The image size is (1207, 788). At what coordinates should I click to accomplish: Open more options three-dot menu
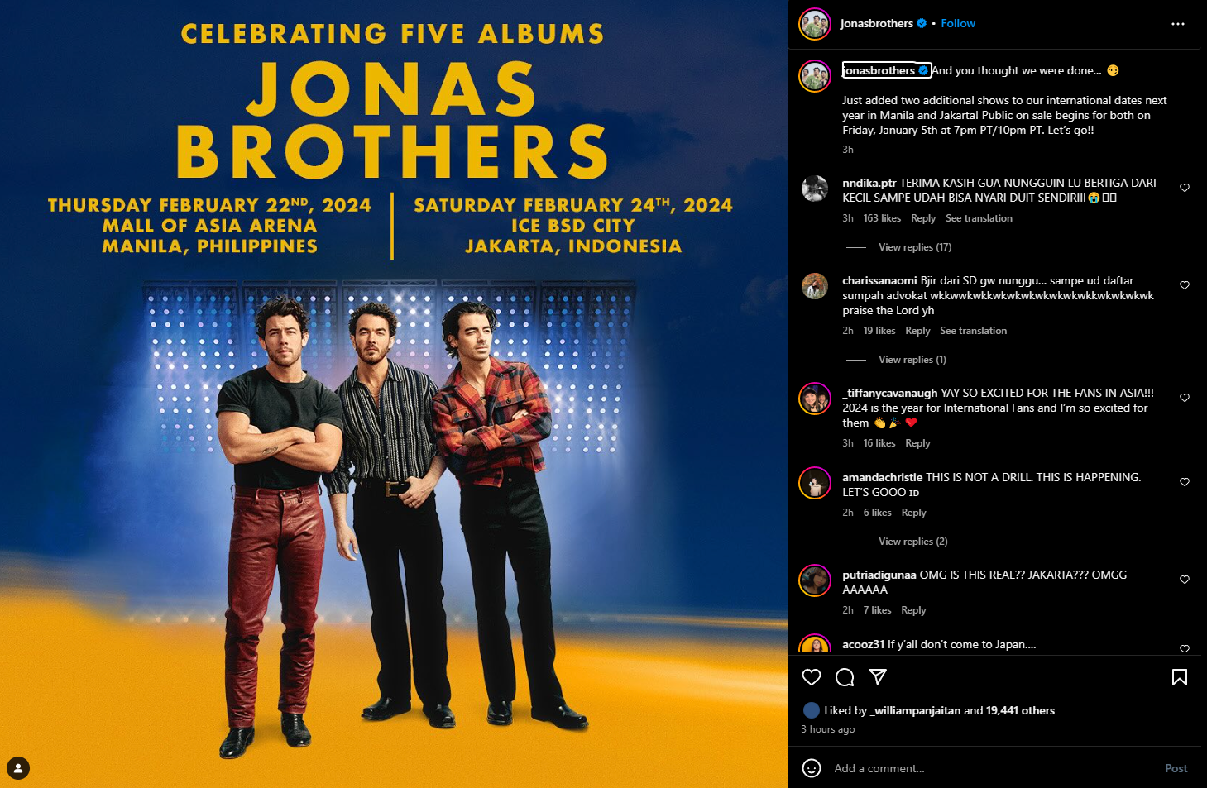[1178, 24]
